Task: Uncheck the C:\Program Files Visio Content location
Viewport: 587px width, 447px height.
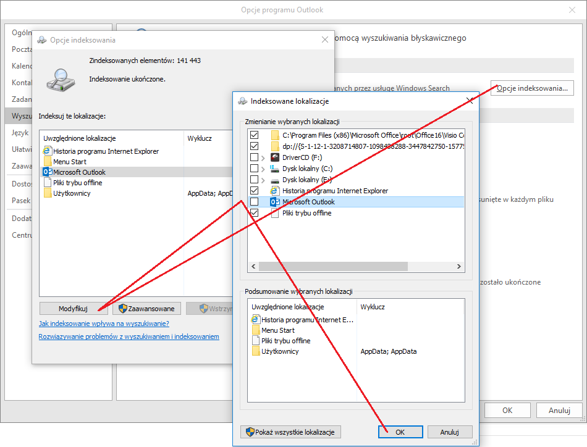Action: coord(254,135)
